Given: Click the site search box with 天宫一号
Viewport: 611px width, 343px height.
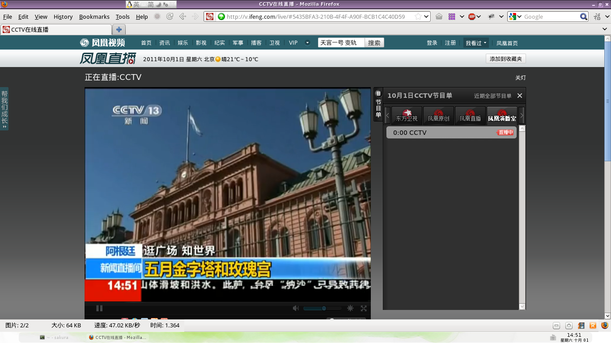Looking at the screenshot, I should click(x=341, y=43).
